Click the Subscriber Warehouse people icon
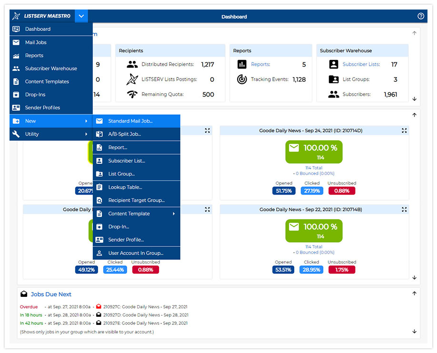Screen dimensions: 437x353 click(x=16, y=69)
